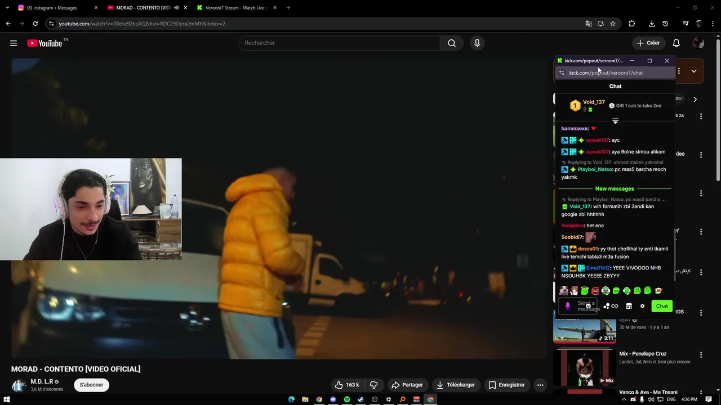Close the Instagram Messages tab
Screen dimensions: 721x405
(96, 8)
